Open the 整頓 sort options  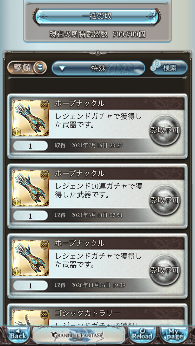(27, 68)
